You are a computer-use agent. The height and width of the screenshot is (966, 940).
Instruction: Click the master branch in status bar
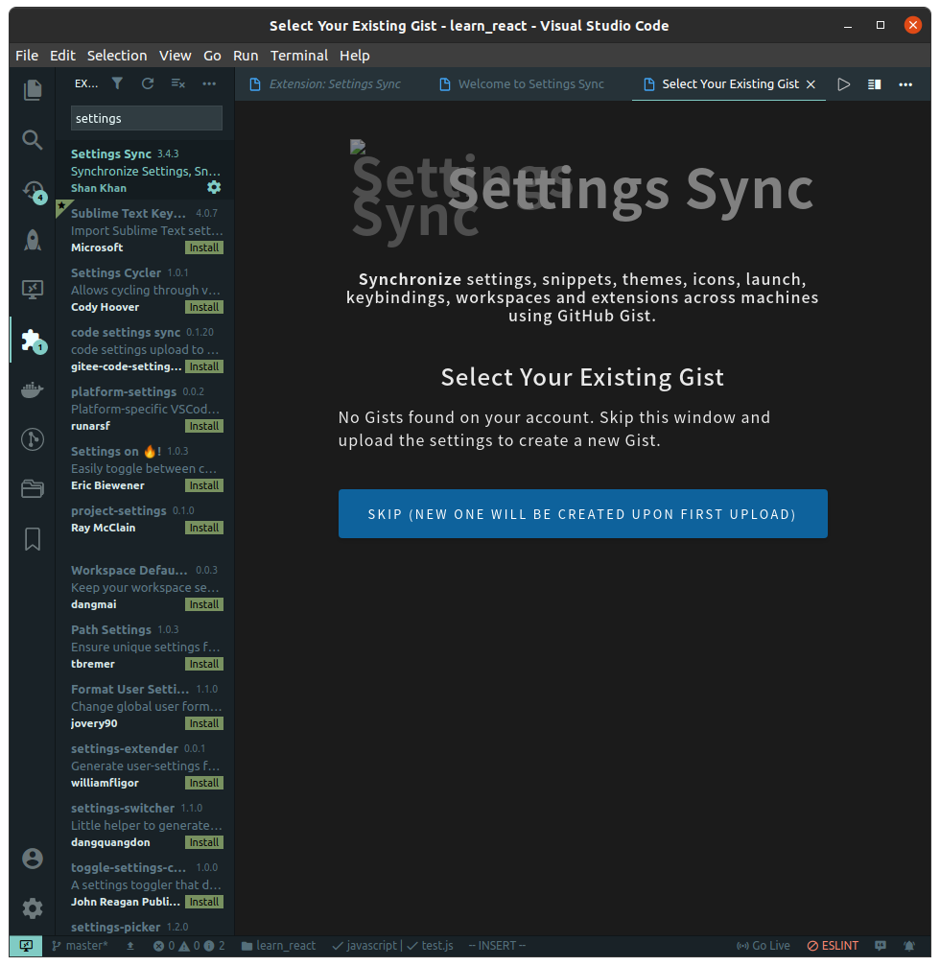tap(80, 946)
